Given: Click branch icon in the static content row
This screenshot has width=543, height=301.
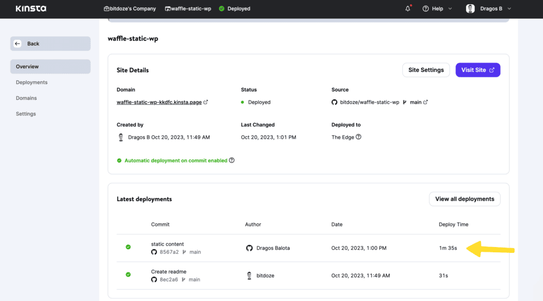Looking at the screenshot, I should 184,252.
